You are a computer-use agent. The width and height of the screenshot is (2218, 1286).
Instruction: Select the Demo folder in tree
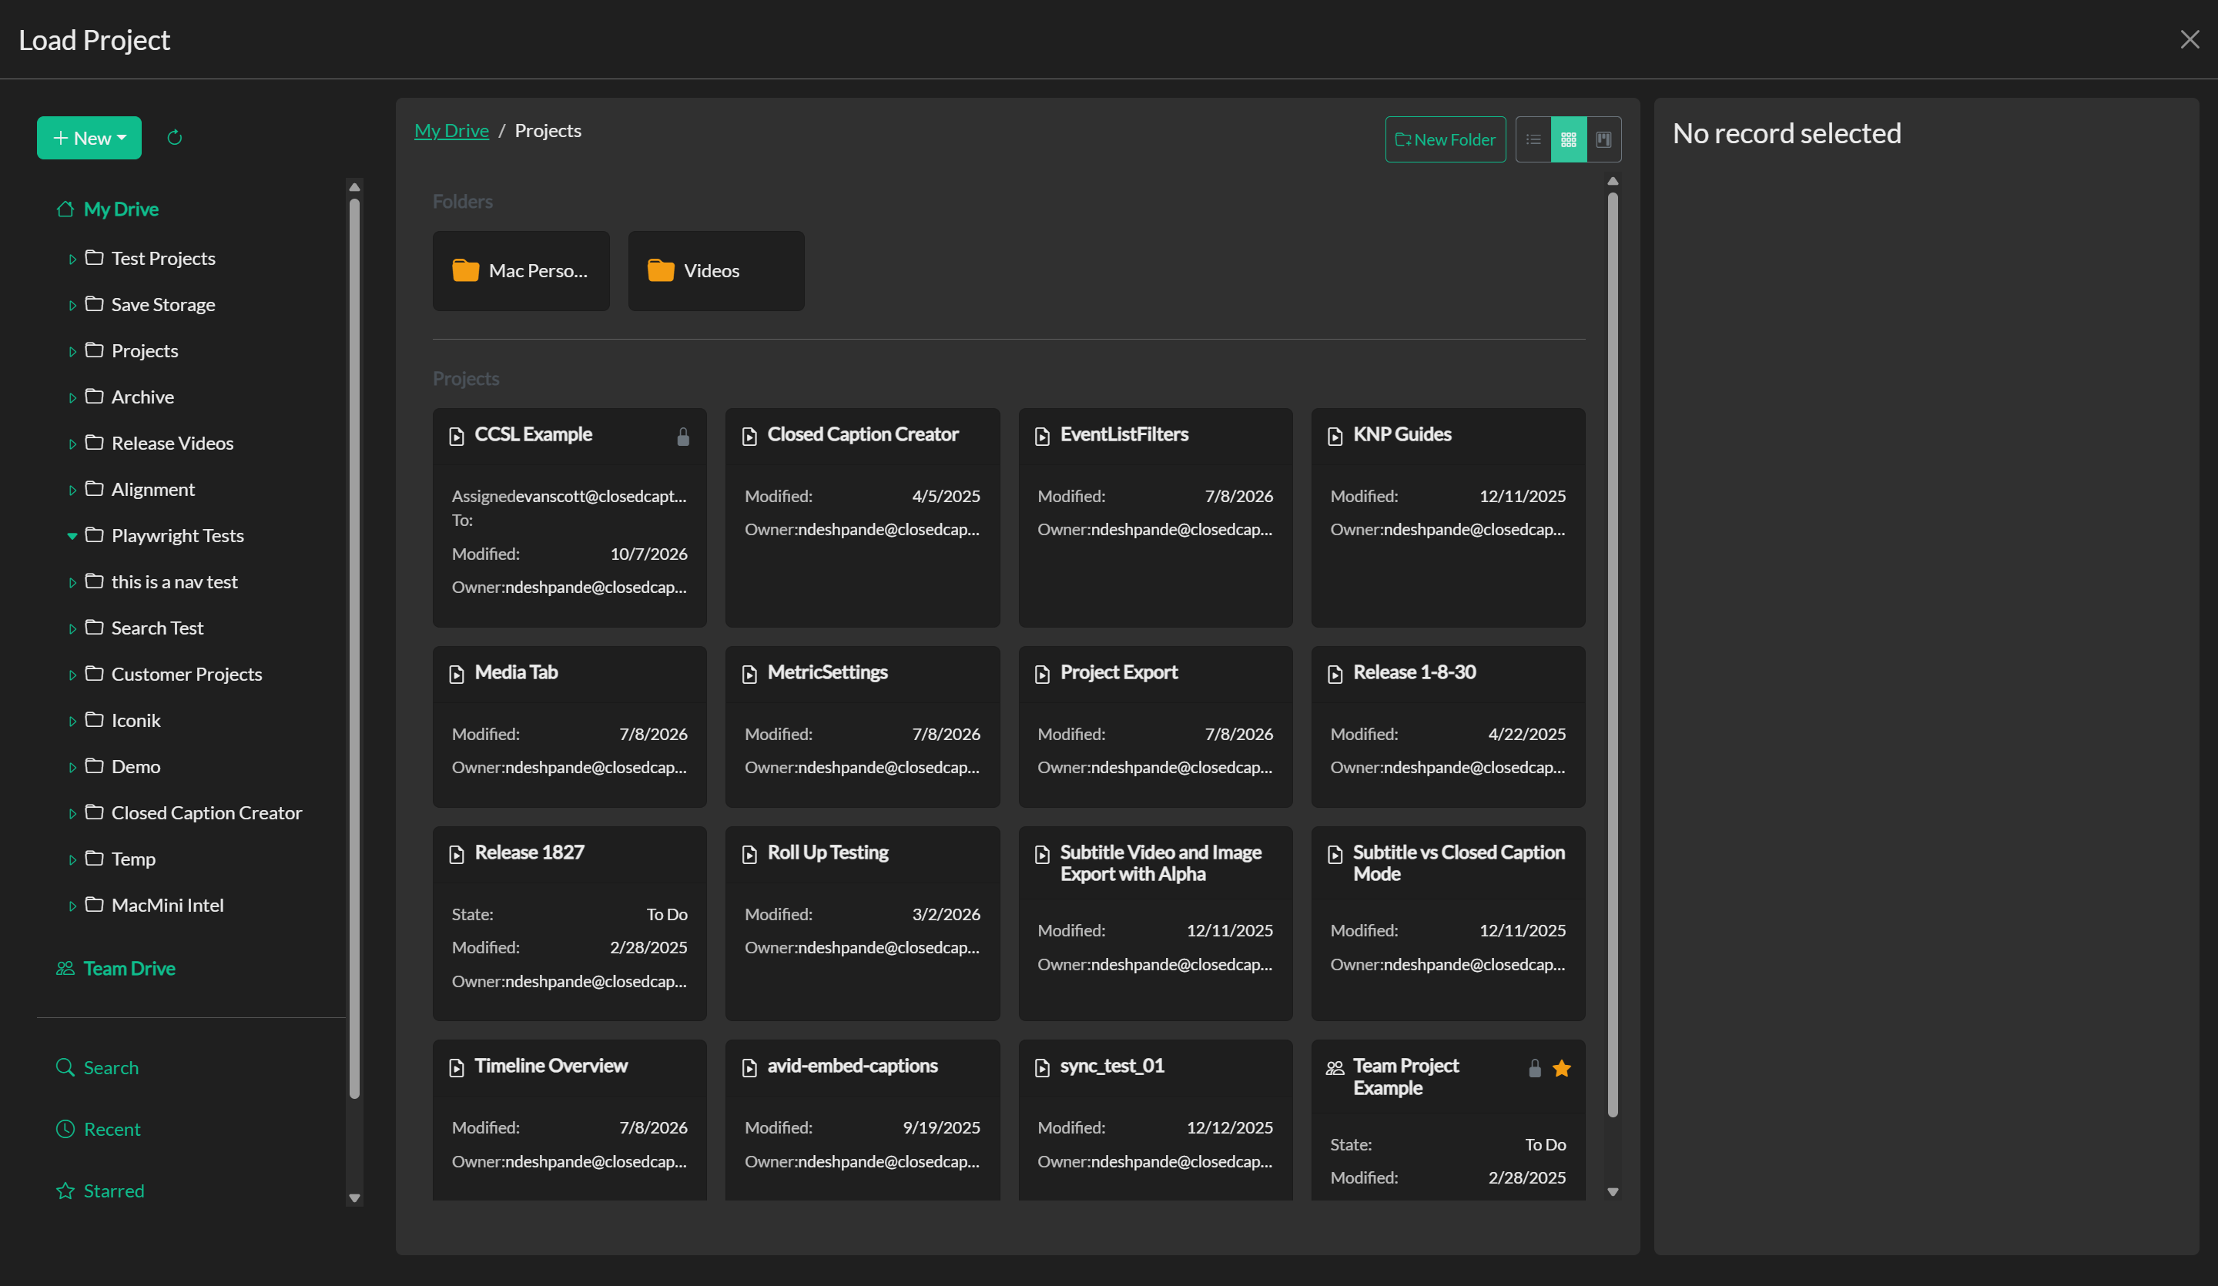click(136, 767)
